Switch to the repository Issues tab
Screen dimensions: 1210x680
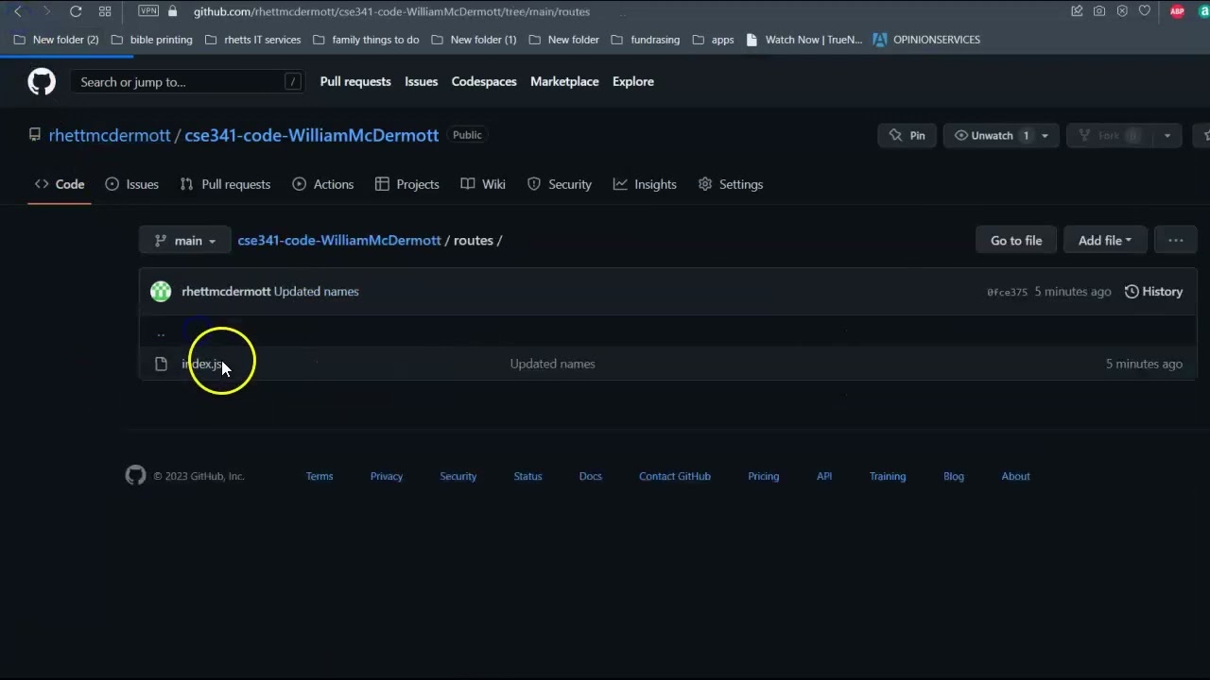click(x=132, y=184)
